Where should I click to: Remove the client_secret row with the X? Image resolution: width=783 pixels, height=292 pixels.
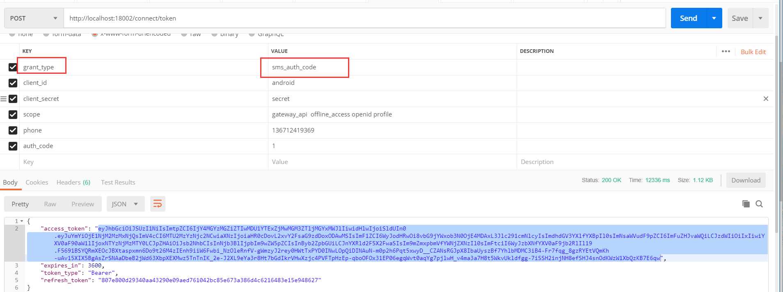click(766, 98)
